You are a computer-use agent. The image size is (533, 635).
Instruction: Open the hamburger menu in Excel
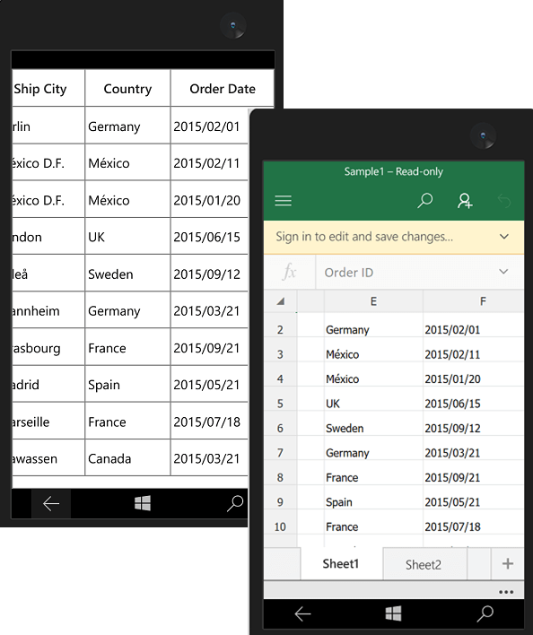[284, 201]
